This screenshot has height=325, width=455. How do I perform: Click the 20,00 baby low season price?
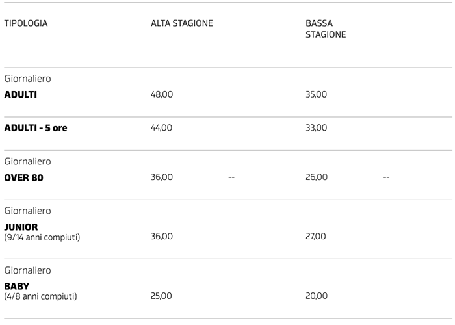(x=317, y=296)
